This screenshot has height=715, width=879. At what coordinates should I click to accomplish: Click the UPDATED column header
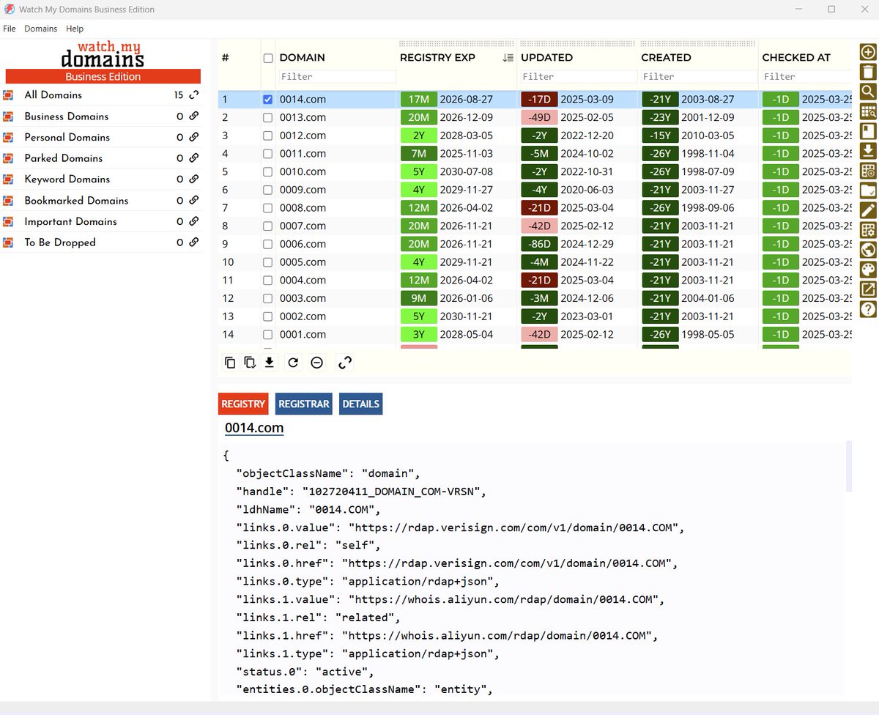(x=546, y=58)
